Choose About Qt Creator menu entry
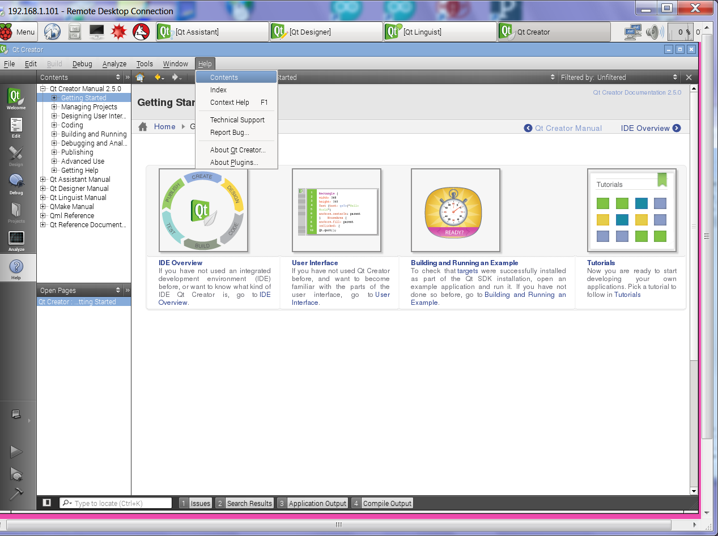The width and height of the screenshot is (718, 536). pos(237,150)
